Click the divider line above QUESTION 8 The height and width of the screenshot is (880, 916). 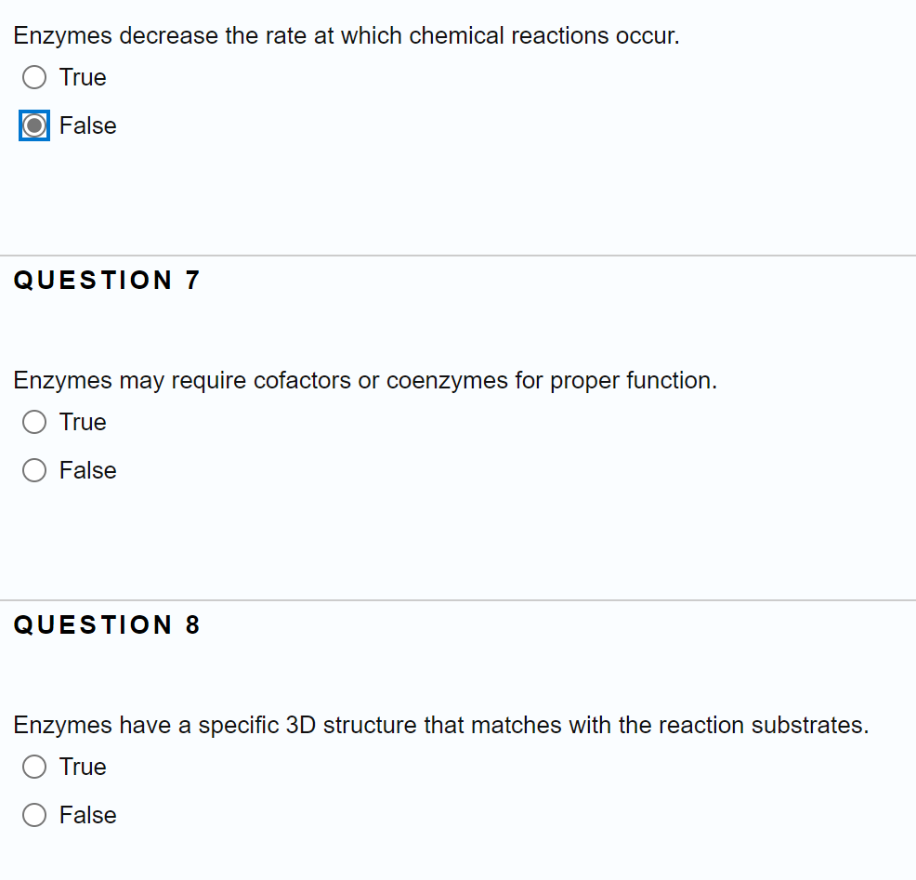458,600
